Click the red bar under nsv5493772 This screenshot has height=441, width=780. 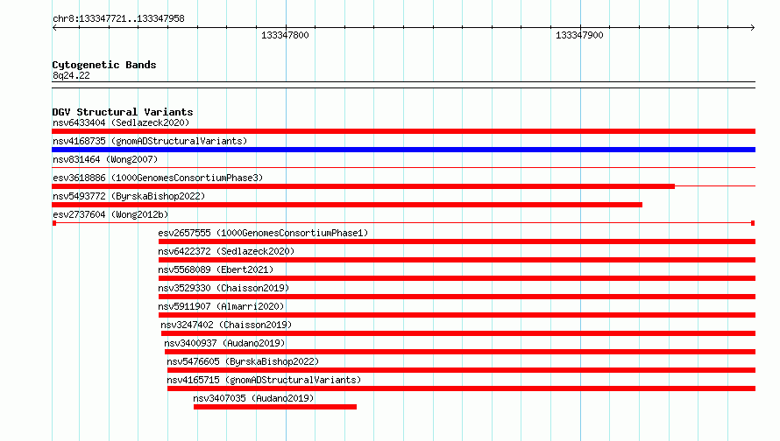point(347,205)
